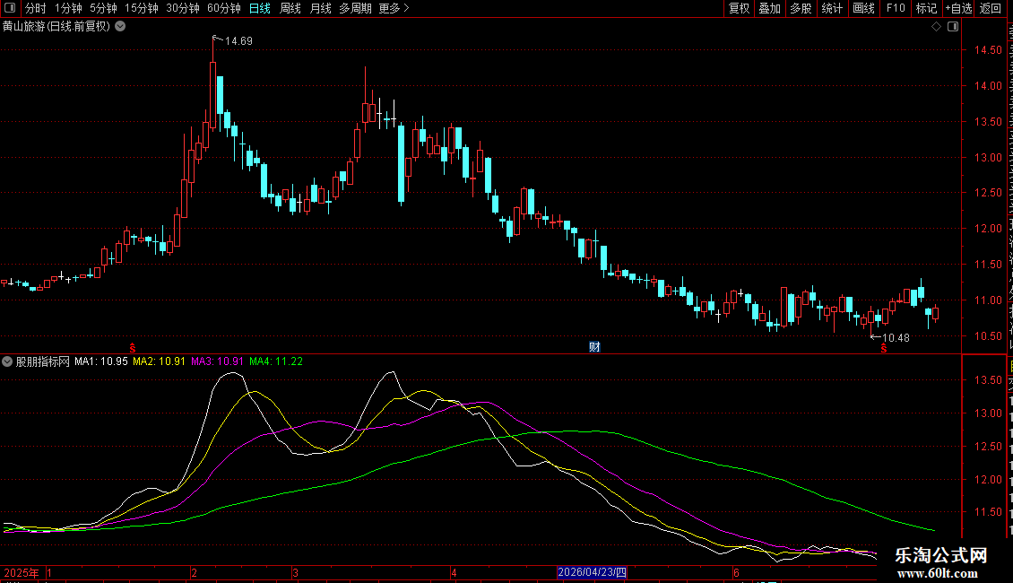The height and width of the screenshot is (583, 1013).
Task: Open F10 company info
Action: (896, 8)
